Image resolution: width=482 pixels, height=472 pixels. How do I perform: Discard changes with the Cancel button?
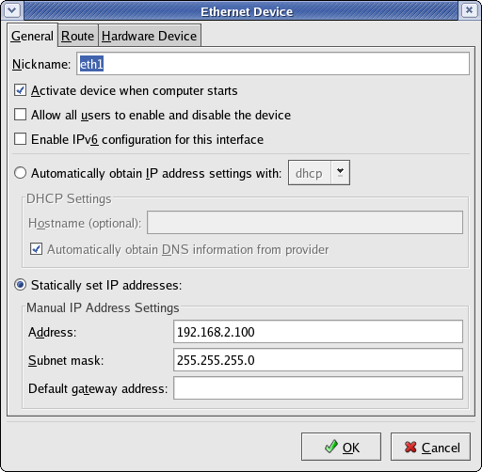click(430, 447)
